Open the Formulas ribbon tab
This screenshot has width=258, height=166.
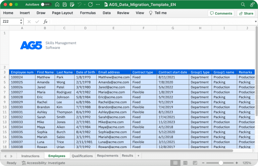point(88,13)
